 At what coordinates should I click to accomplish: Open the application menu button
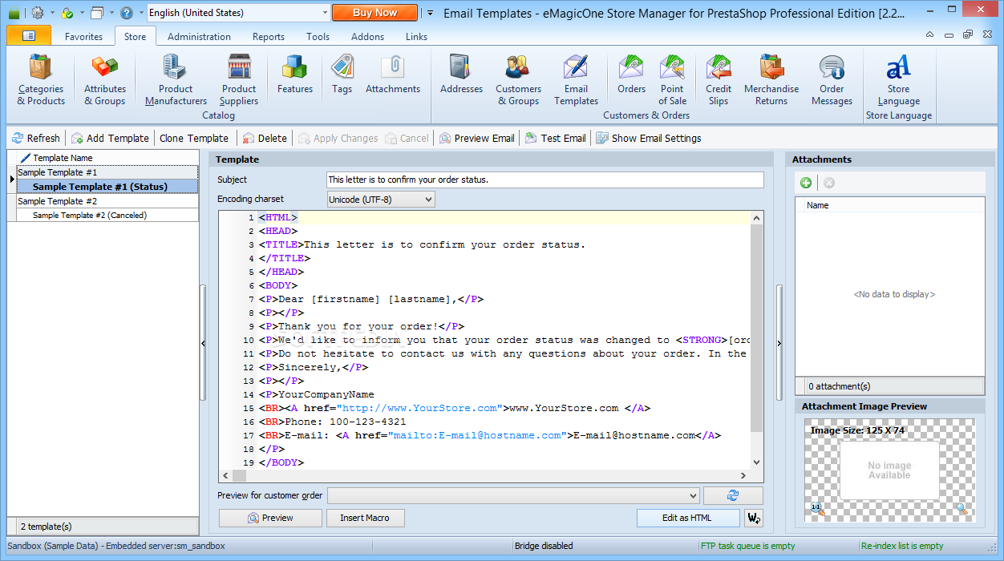click(28, 36)
